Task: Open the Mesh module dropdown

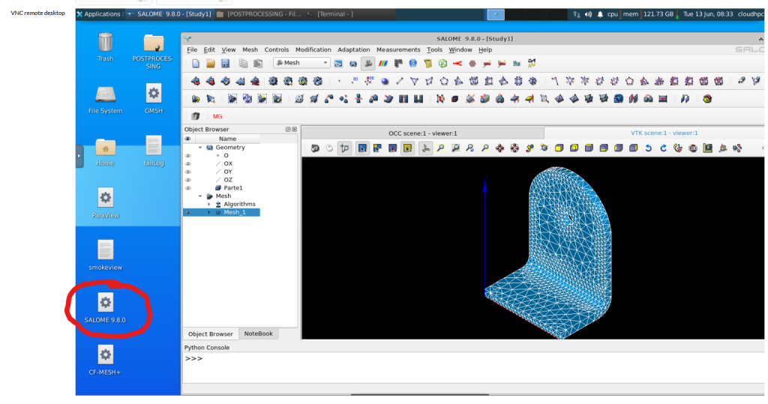Action: coord(301,63)
